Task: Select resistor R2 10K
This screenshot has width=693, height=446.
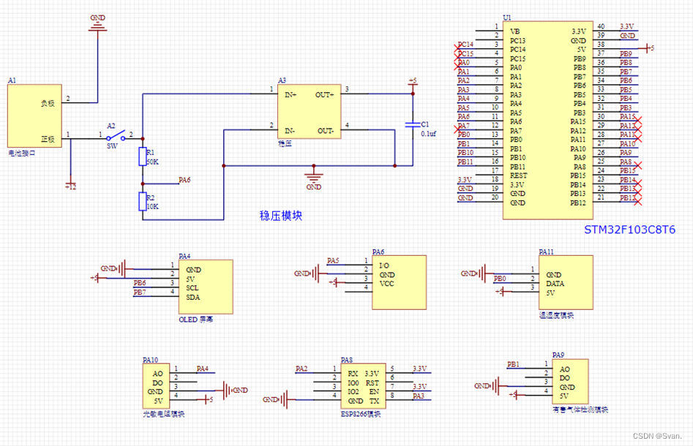Action: (x=143, y=202)
